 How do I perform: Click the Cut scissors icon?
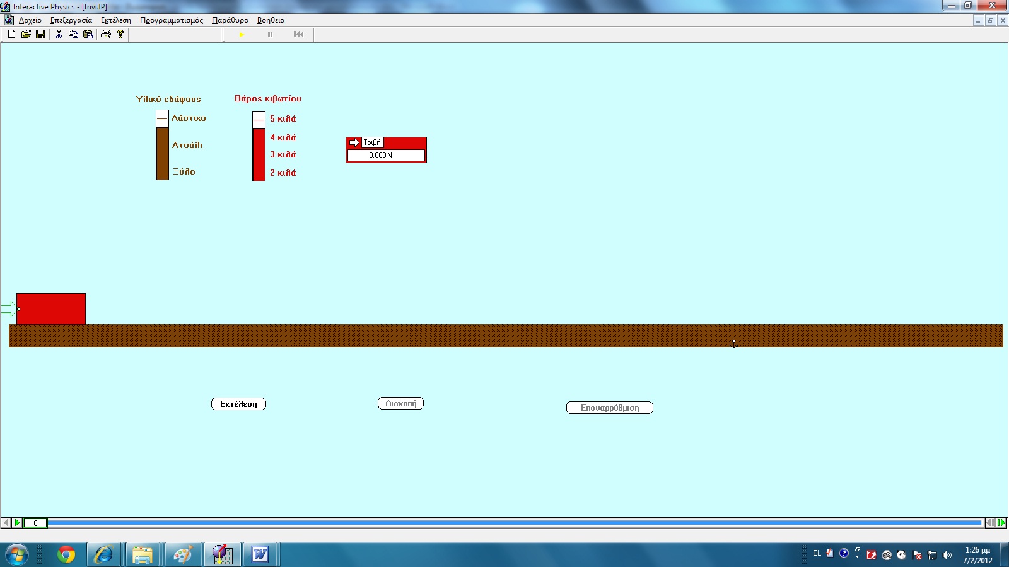[x=59, y=34]
